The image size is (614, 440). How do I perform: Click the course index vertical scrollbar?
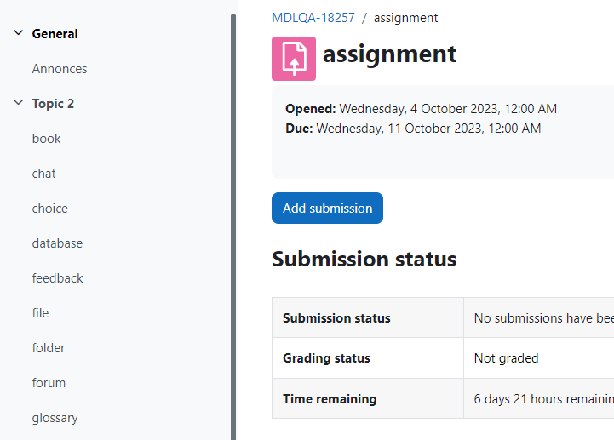pos(233,227)
